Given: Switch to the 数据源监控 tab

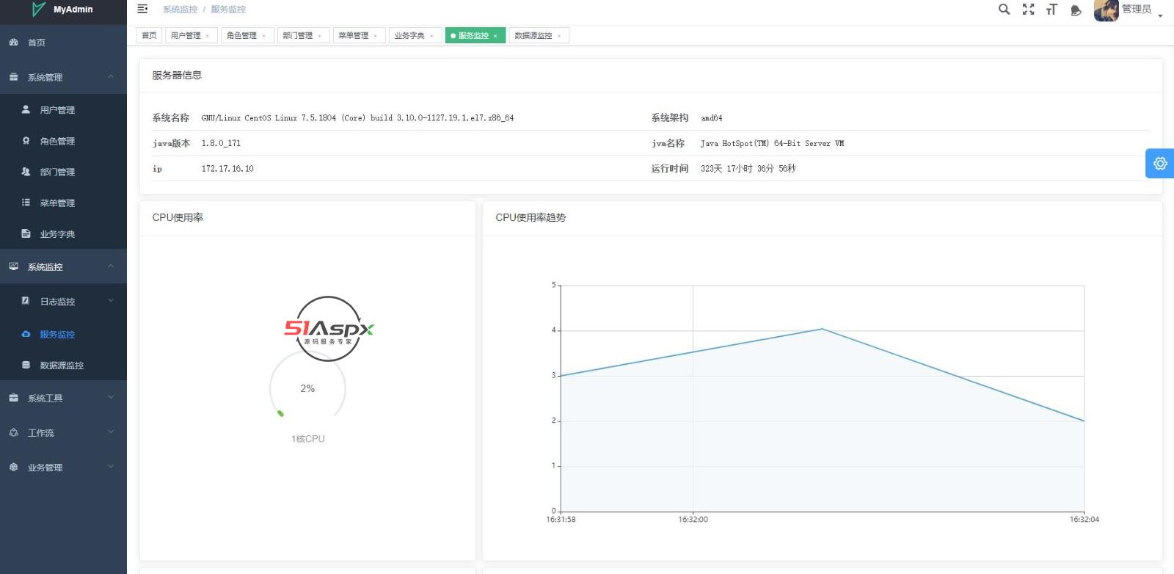Looking at the screenshot, I should tap(533, 35).
